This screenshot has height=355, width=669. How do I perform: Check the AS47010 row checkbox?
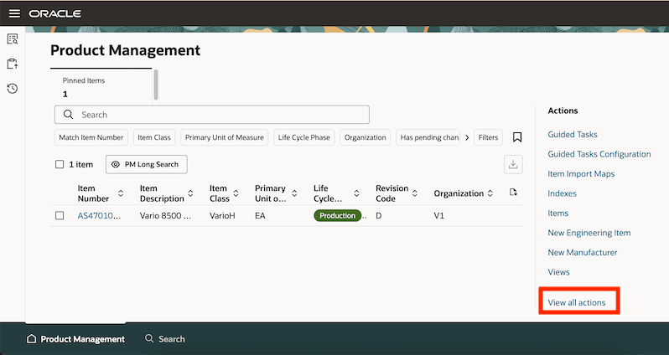pyautogui.click(x=60, y=216)
